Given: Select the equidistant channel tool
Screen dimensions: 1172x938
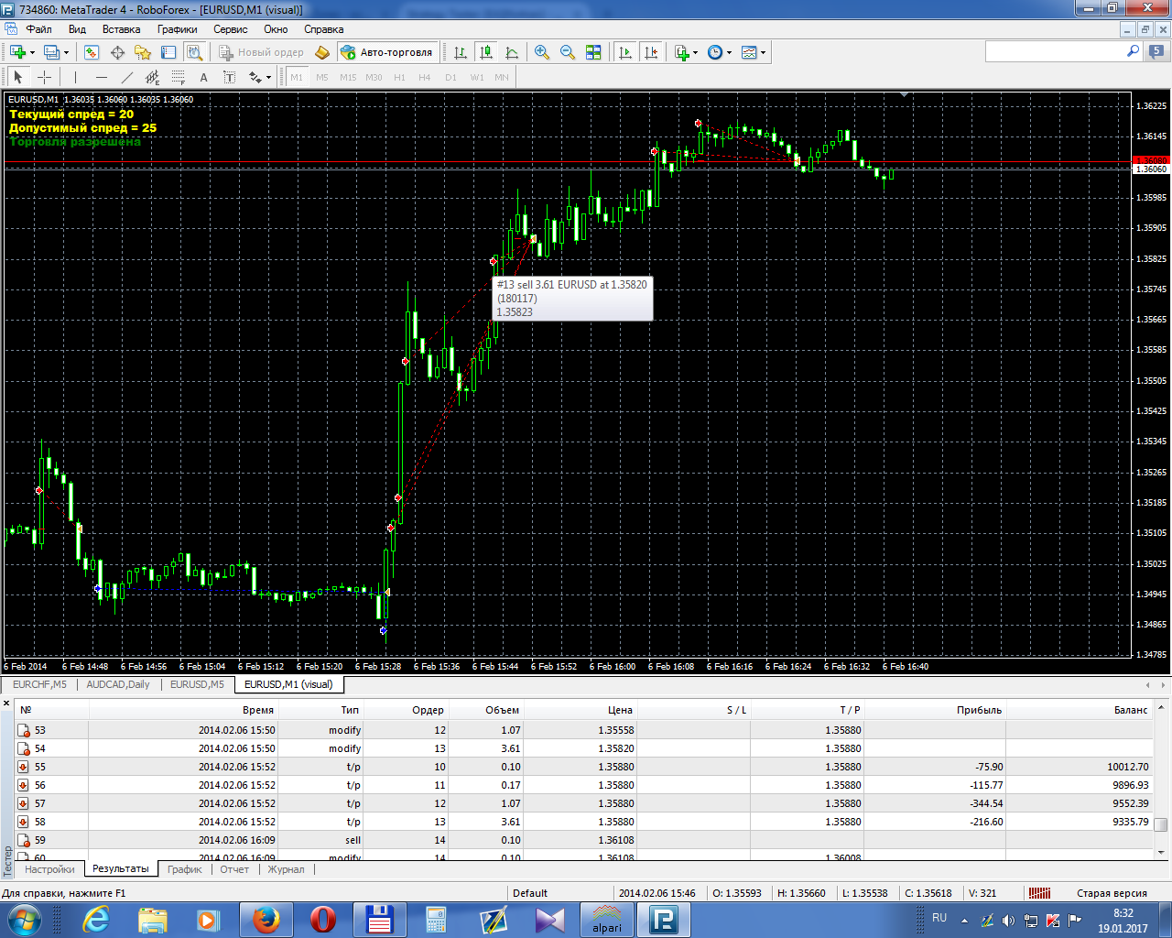Looking at the screenshot, I should [x=152, y=77].
